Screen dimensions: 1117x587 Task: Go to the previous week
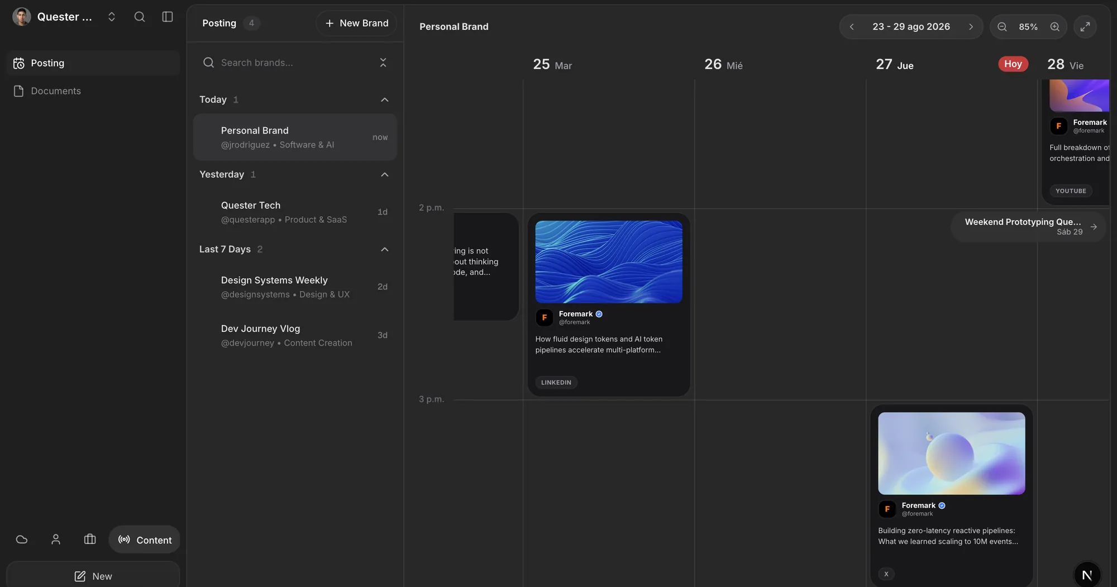852,27
